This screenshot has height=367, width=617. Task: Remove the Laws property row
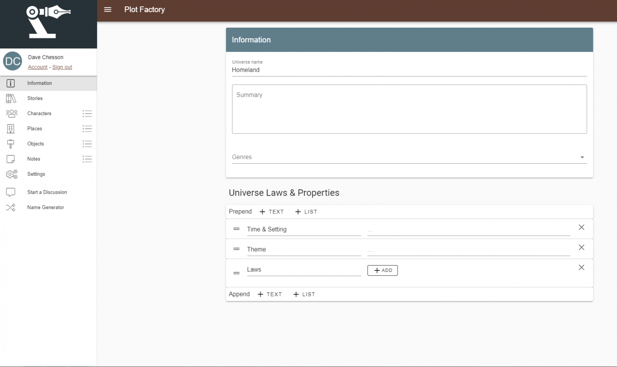pos(581,268)
